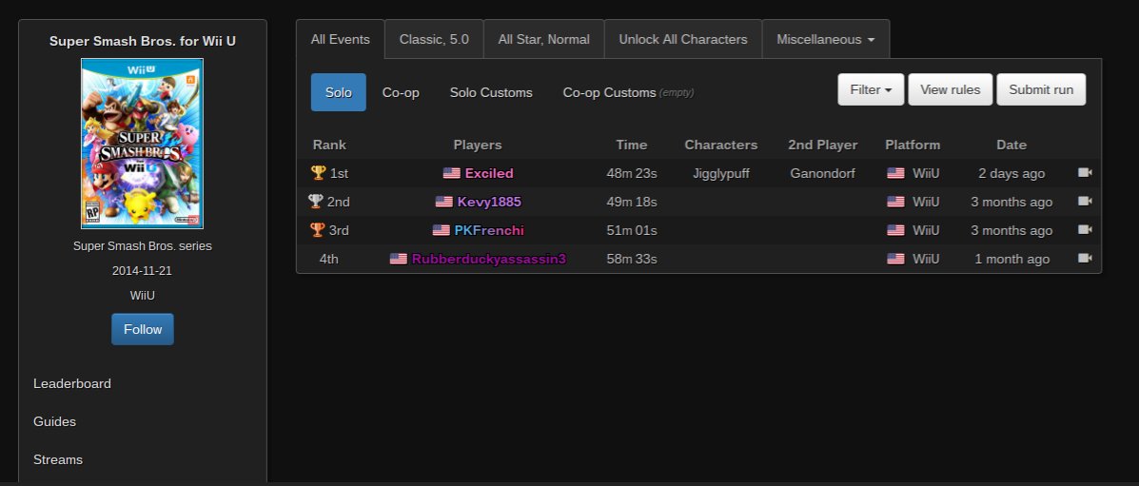Screen dimensions: 1139x486
Task: Click the Jigglypuff character cell
Action: tap(720, 173)
